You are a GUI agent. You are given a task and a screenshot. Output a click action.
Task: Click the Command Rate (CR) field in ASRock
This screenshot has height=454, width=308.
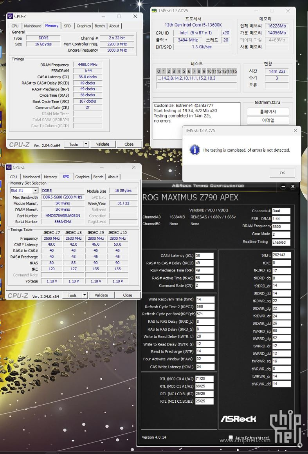tap(204, 286)
